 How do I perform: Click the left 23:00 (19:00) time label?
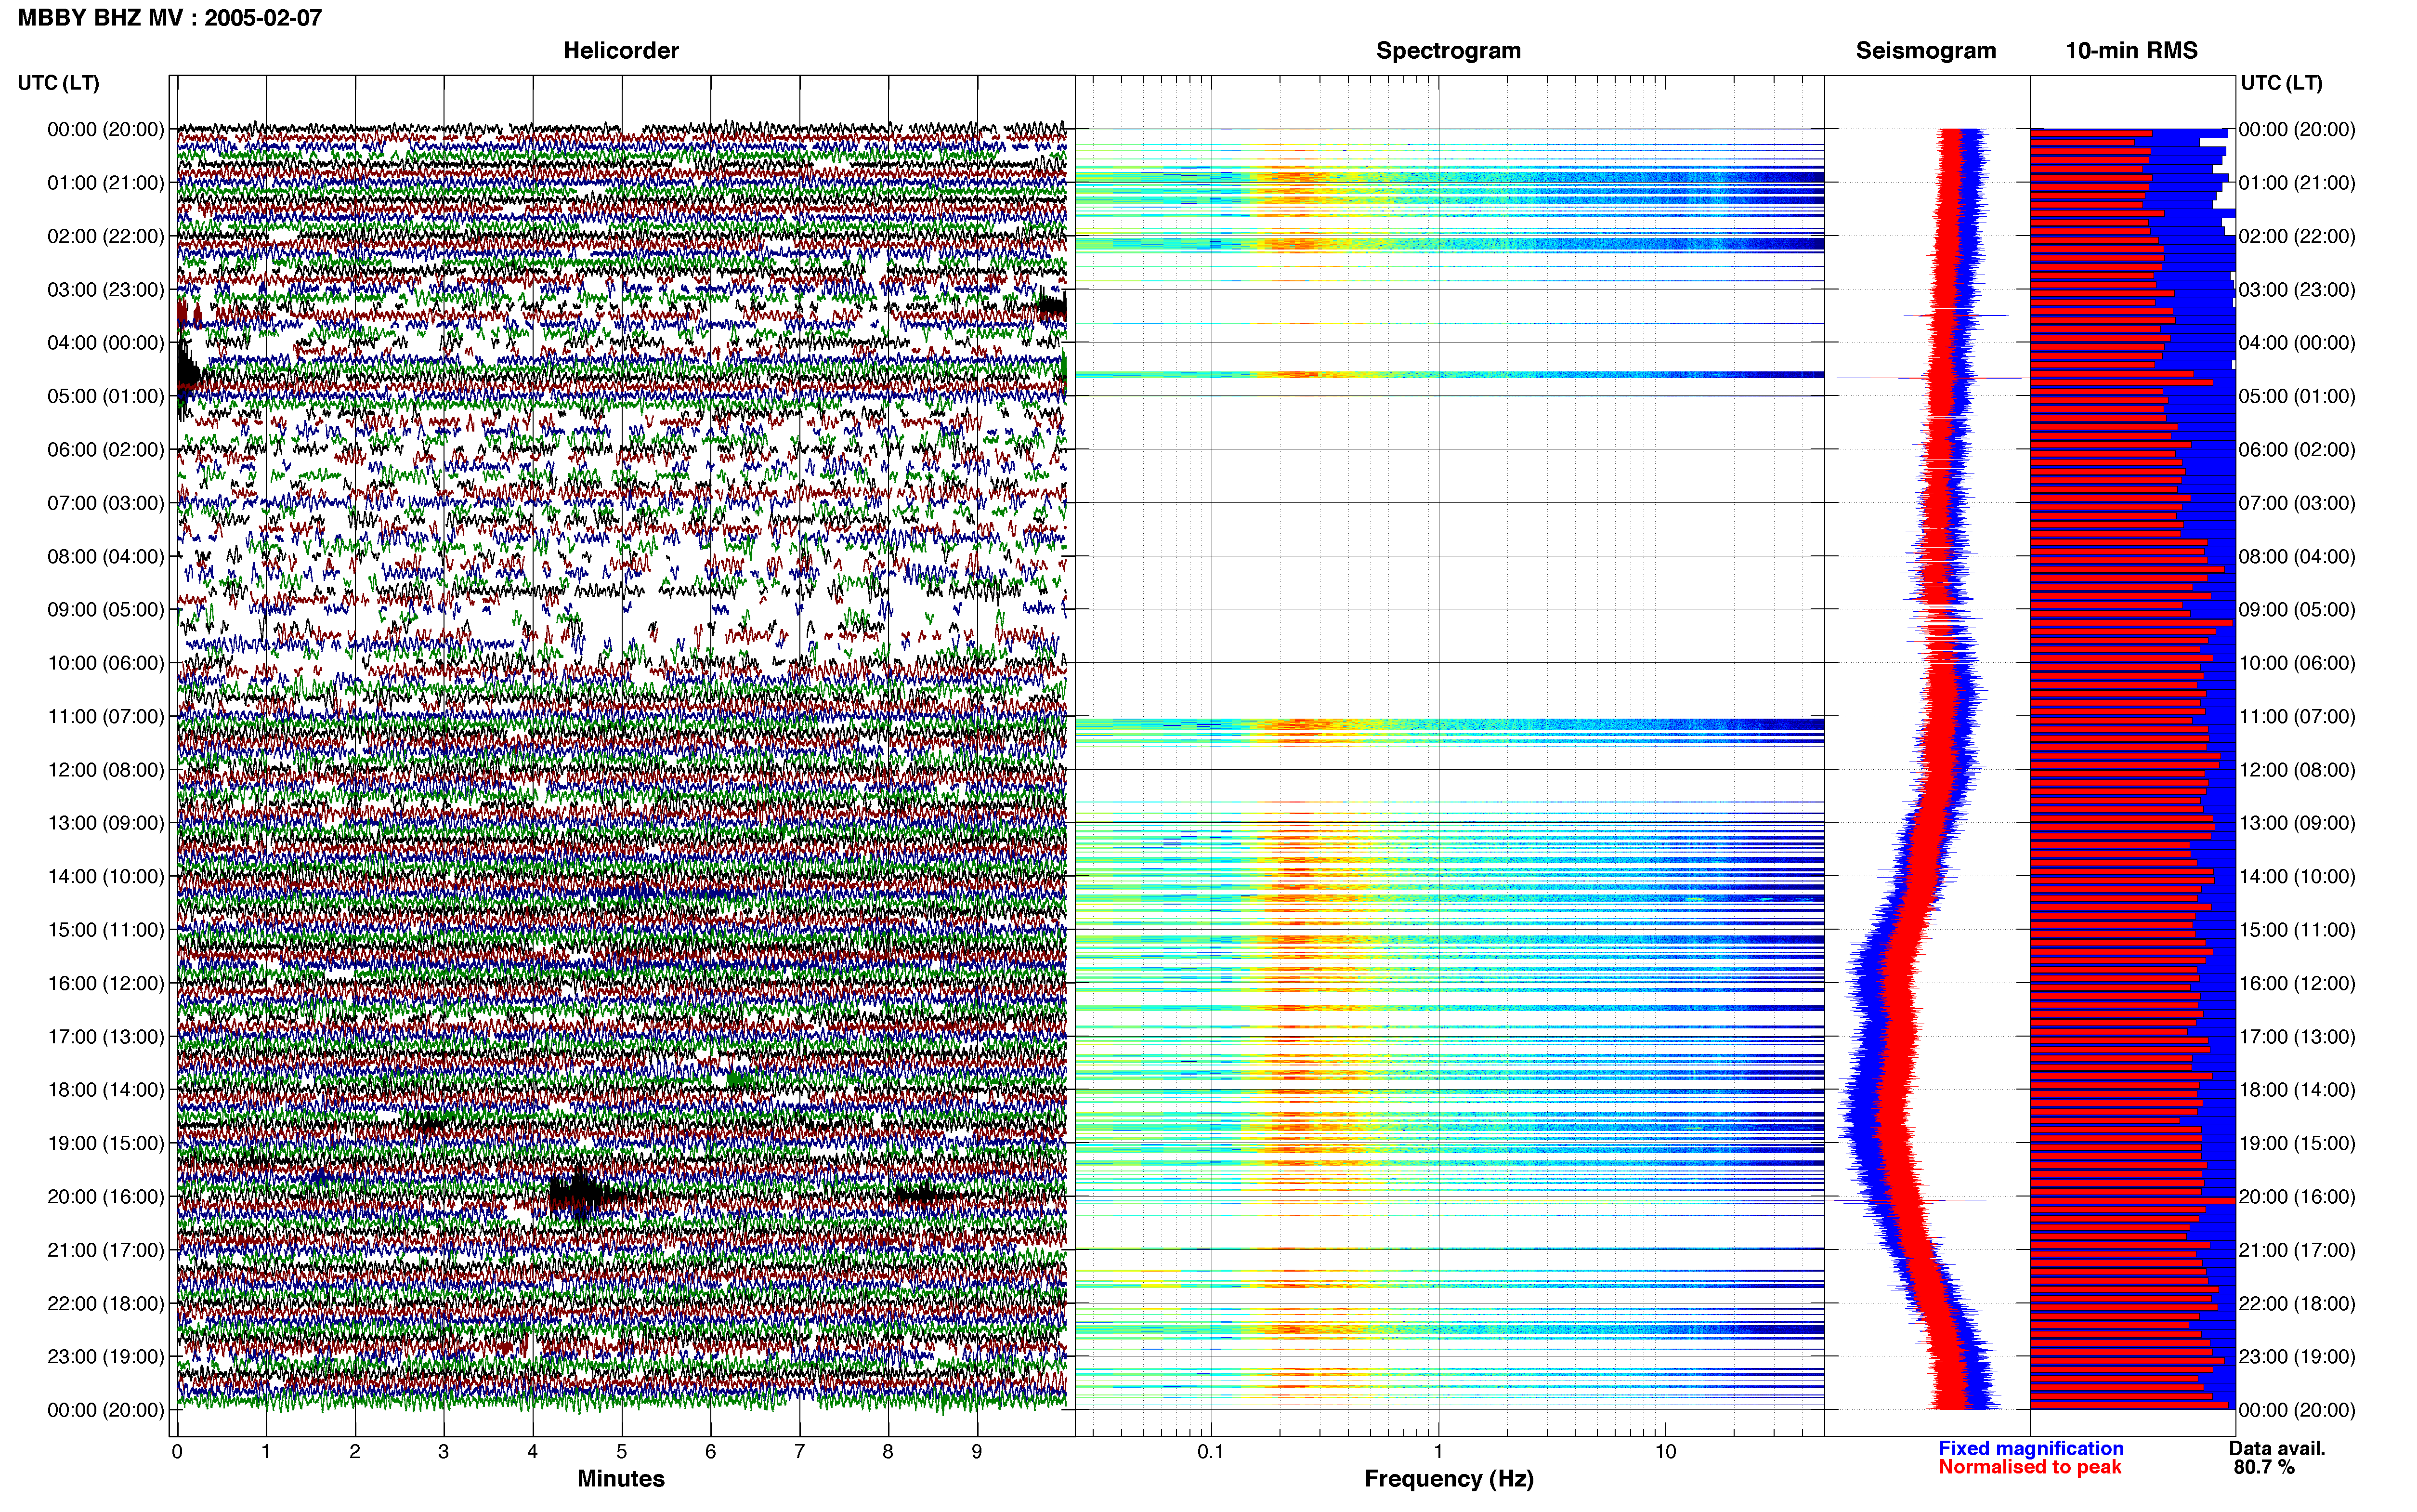tap(106, 1356)
